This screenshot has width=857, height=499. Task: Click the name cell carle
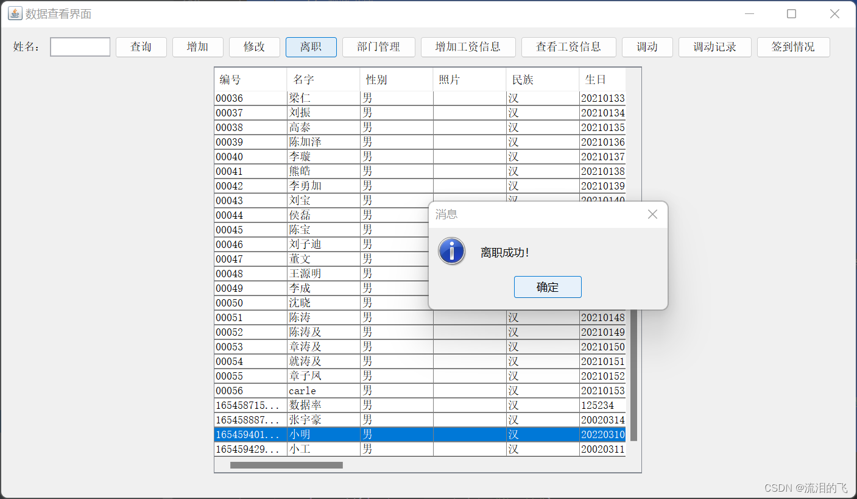(323, 391)
